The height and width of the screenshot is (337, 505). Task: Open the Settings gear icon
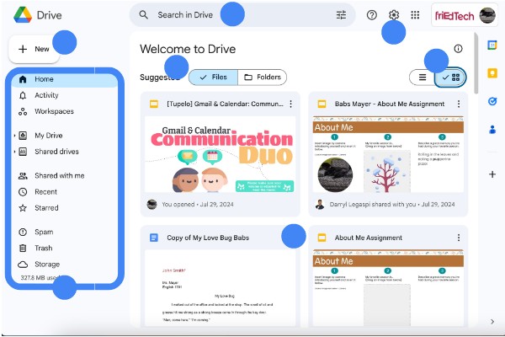pos(394,15)
